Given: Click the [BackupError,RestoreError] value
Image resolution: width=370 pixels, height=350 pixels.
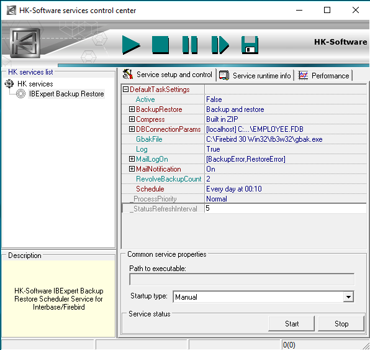Looking at the screenshot, I should (x=246, y=159).
